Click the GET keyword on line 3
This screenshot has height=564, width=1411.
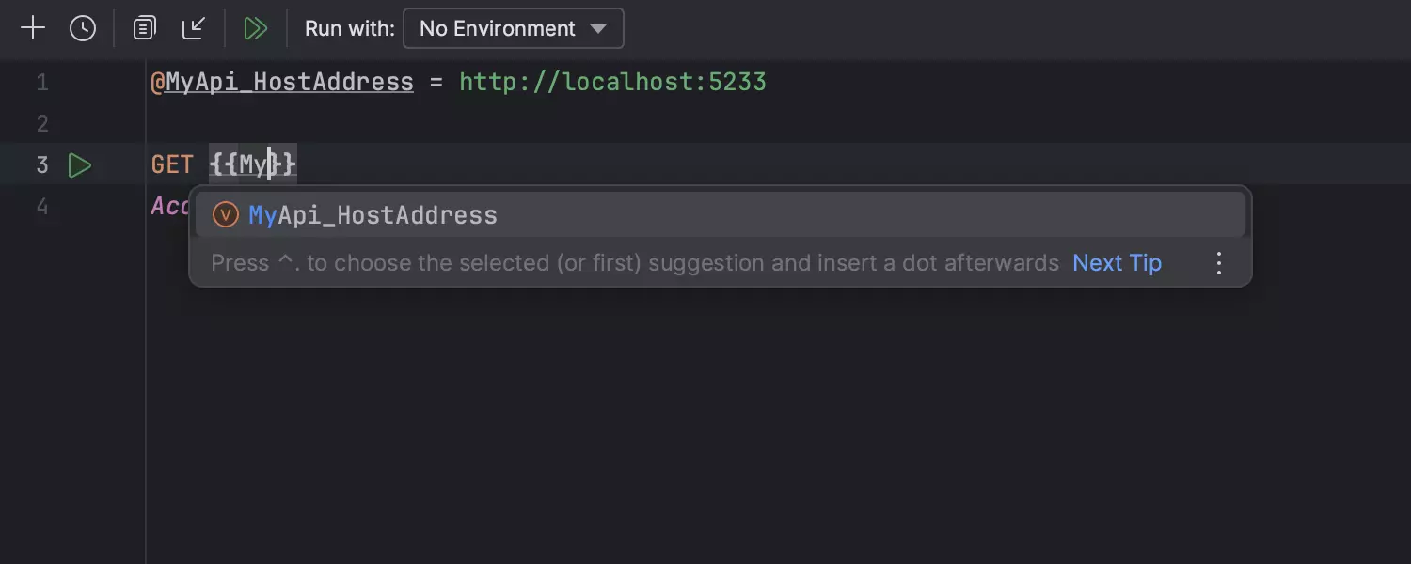172,165
